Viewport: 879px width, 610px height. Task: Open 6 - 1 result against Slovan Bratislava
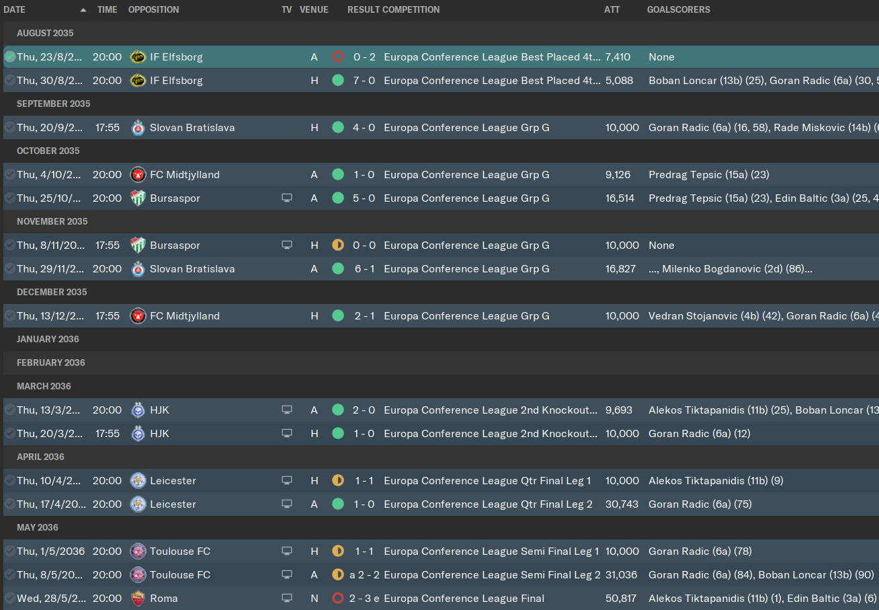pyautogui.click(x=364, y=269)
